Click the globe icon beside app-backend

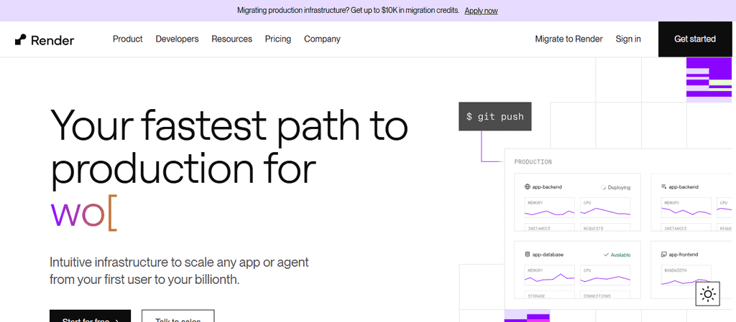click(x=527, y=186)
